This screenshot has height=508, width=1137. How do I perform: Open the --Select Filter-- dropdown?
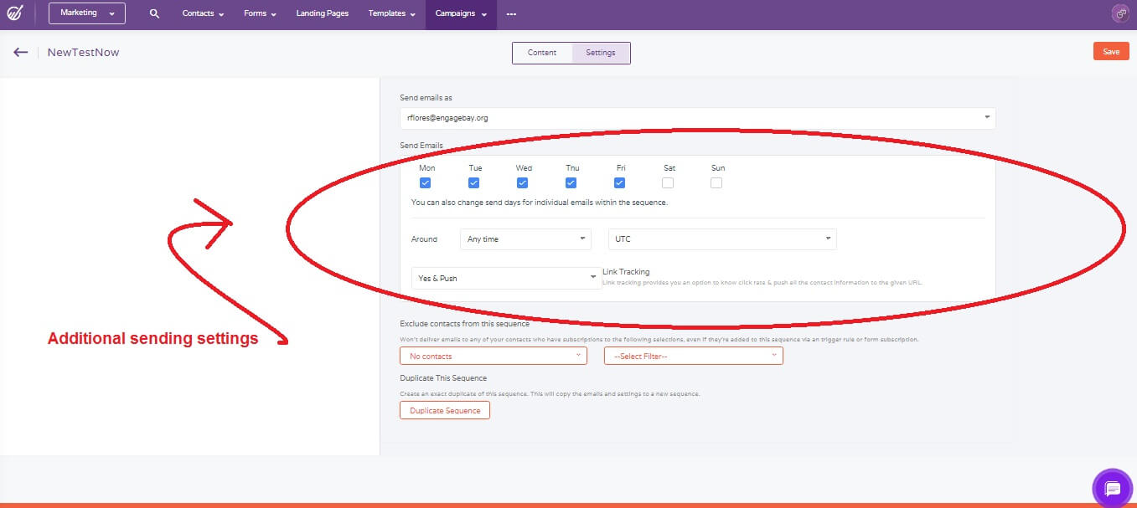tap(693, 355)
